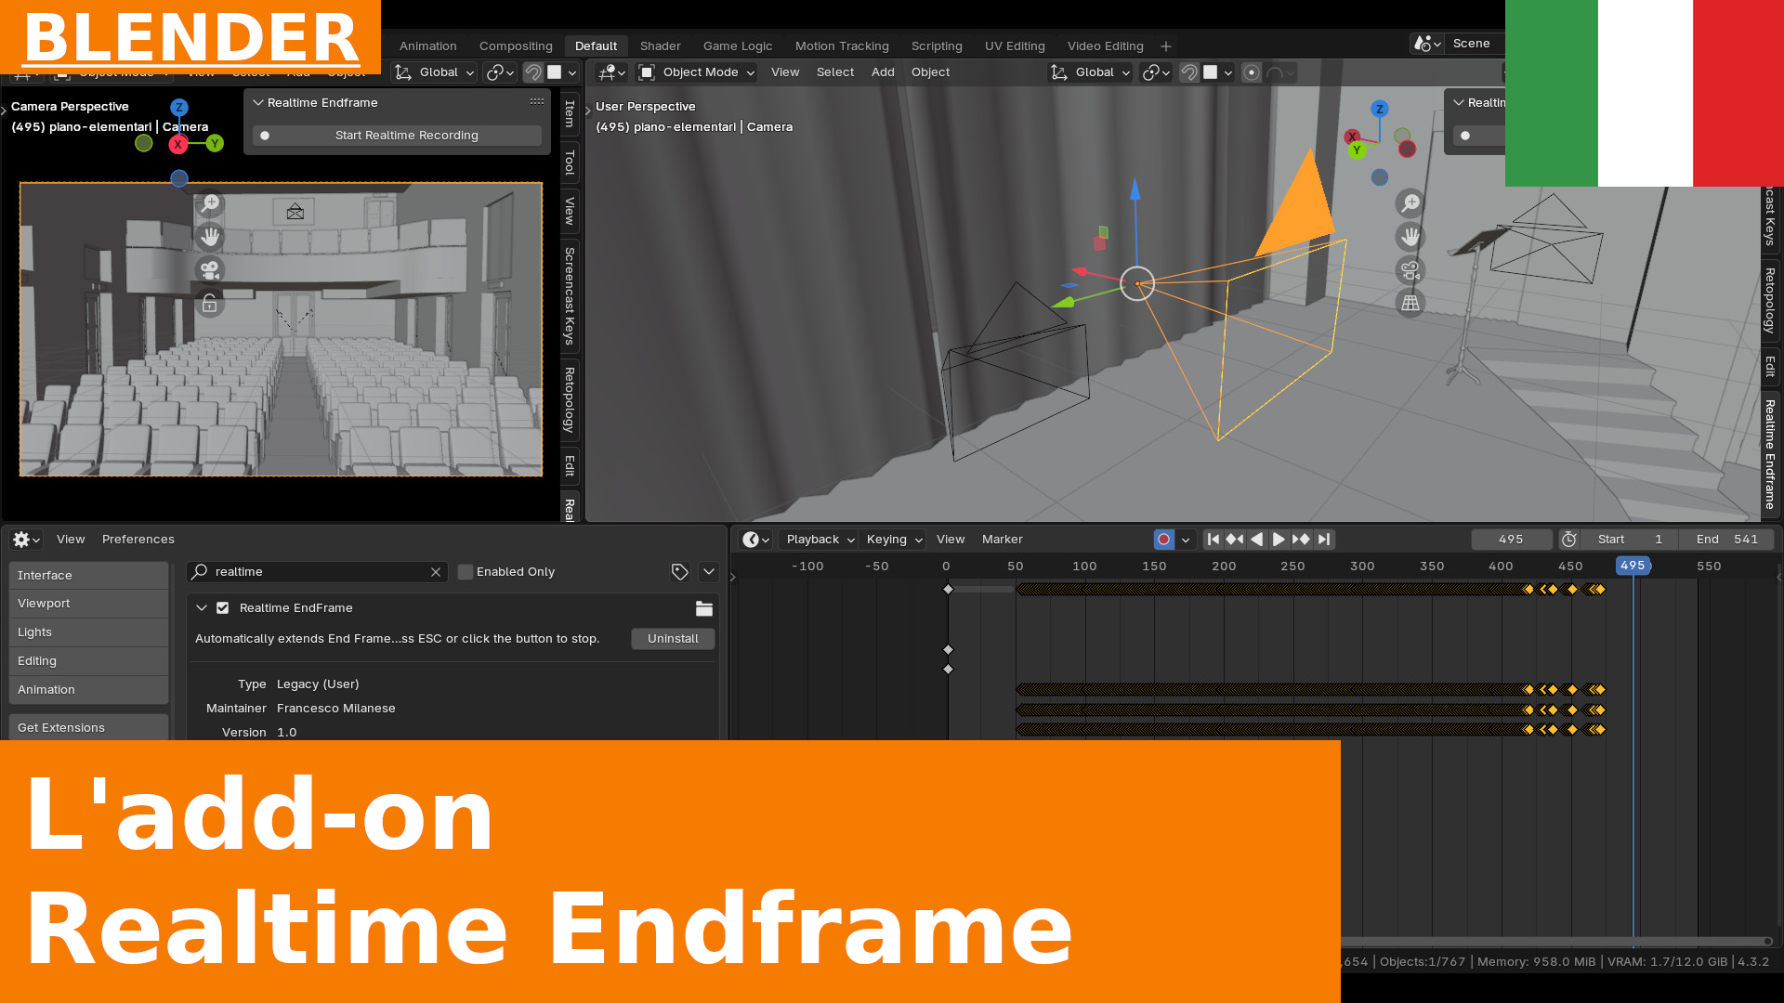The width and height of the screenshot is (1784, 1003).
Task: Open Select menu in user perspective viewport
Action: click(835, 72)
